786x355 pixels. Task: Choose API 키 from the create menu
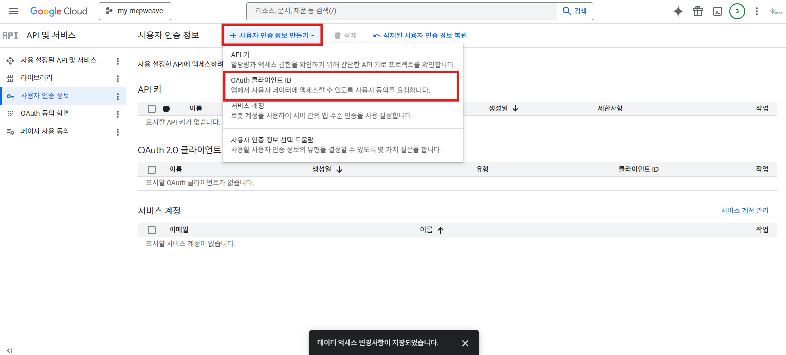pos(343,59)
